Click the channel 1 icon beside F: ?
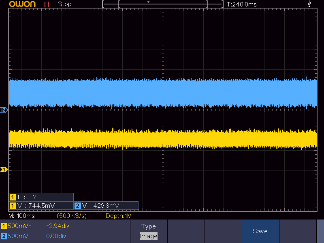 [x=13, y=197]
